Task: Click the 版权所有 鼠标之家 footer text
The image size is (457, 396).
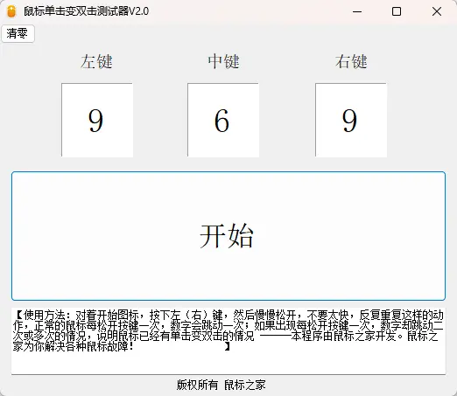Action: 221,385
